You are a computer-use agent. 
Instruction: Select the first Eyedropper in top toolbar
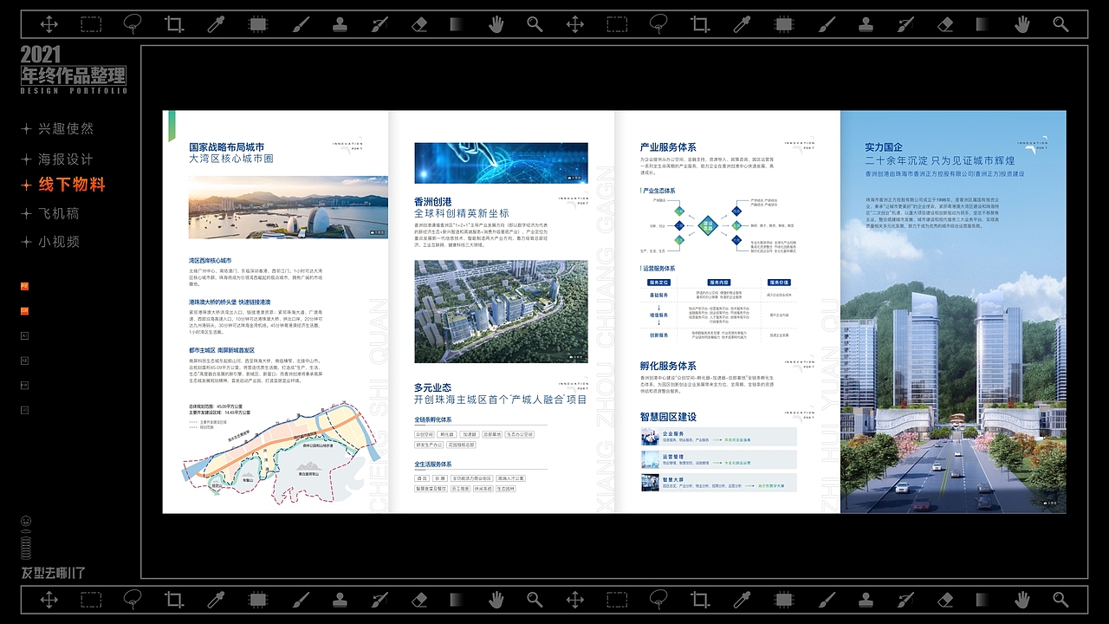coord(216,24)
